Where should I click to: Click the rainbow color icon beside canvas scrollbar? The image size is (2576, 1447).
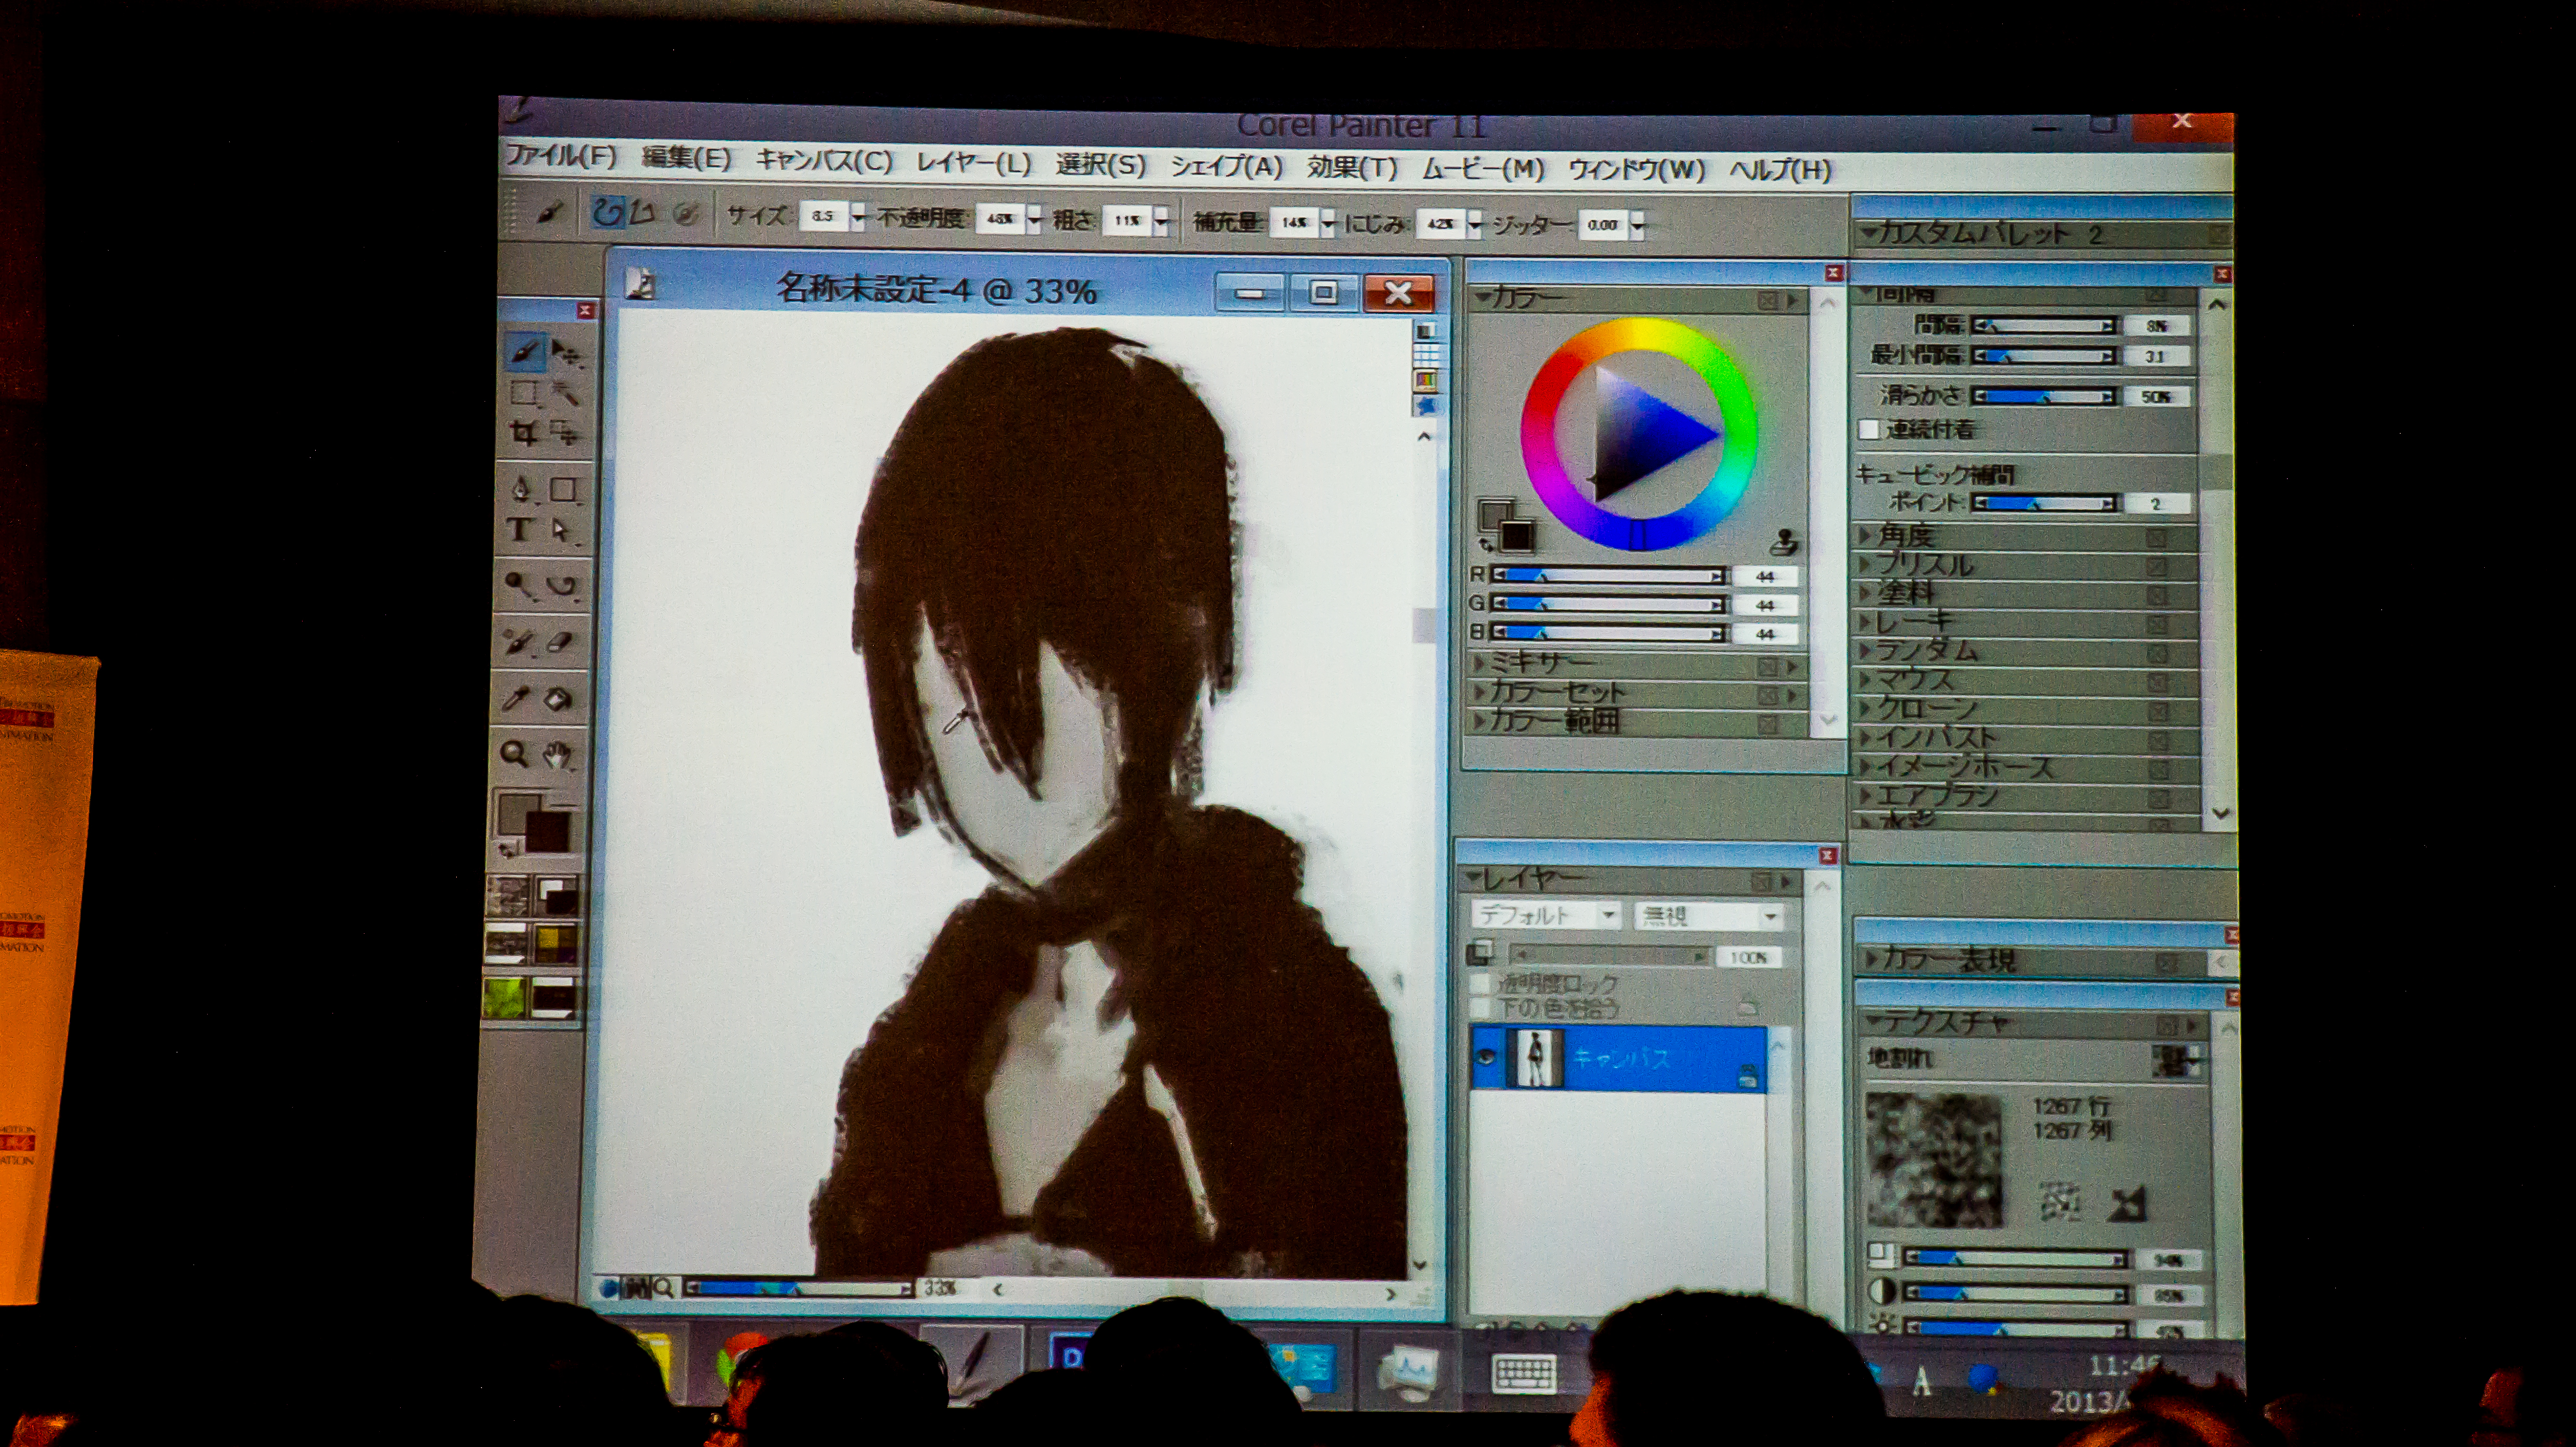click(1425, 380)
